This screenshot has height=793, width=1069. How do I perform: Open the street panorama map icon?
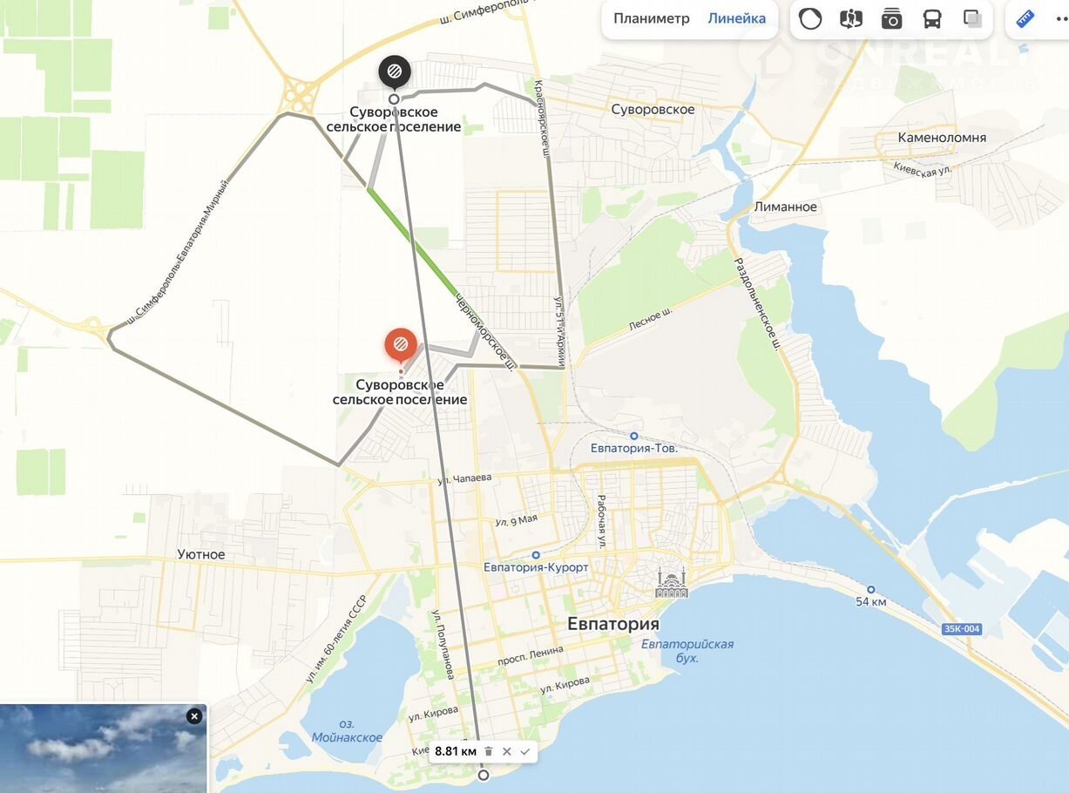851,18
